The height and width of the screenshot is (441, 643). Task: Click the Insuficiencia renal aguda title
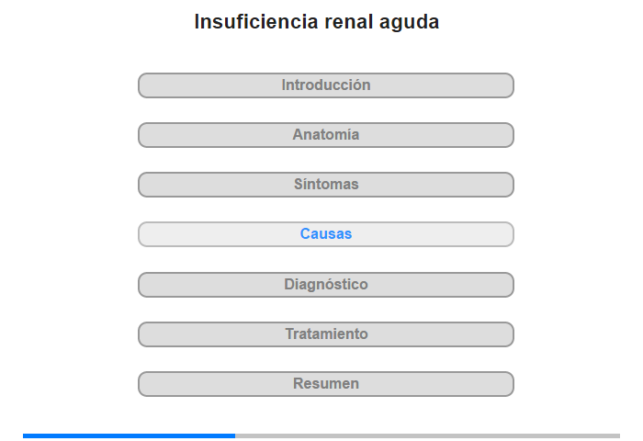pos(317,22)
